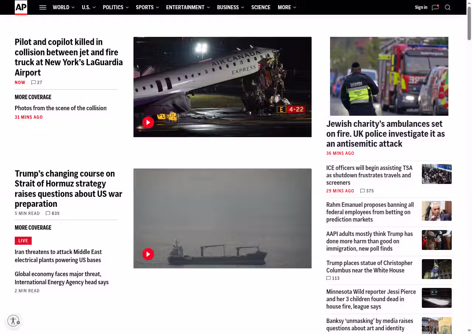The width and height of the screenshot is (472, 334).
Task: Click the AP logo home icon
Action: click(x=21, y=7)
